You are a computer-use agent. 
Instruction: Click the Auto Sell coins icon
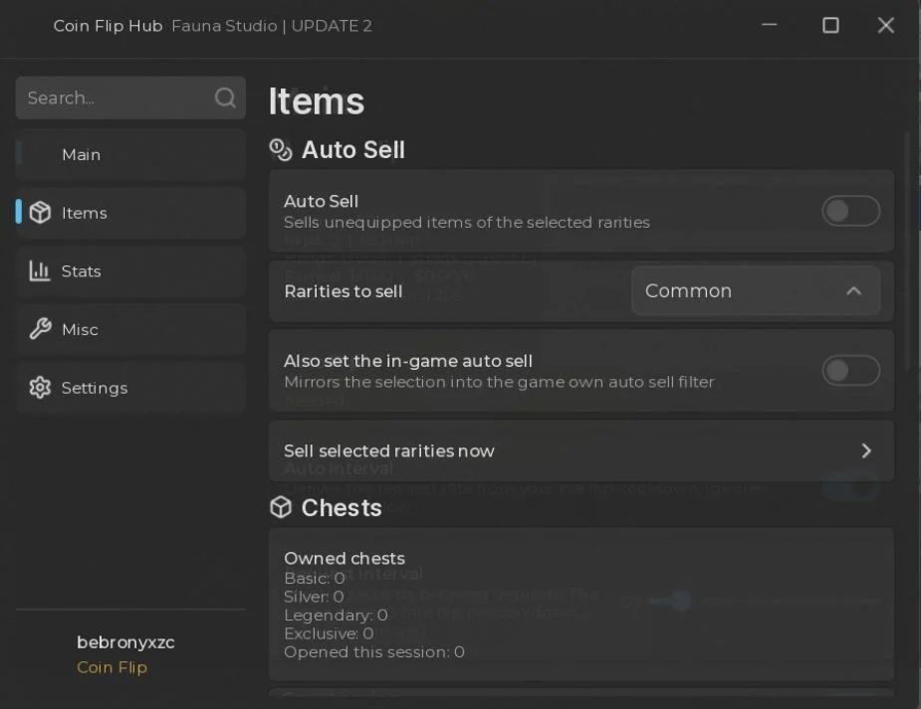click(281, 149)
